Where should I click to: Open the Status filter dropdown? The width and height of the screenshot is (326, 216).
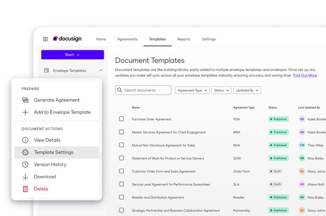point(221,90)
